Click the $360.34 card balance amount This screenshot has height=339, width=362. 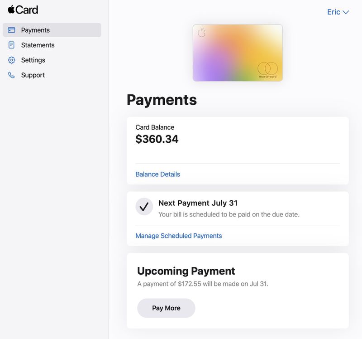click(x=156, y=139)
